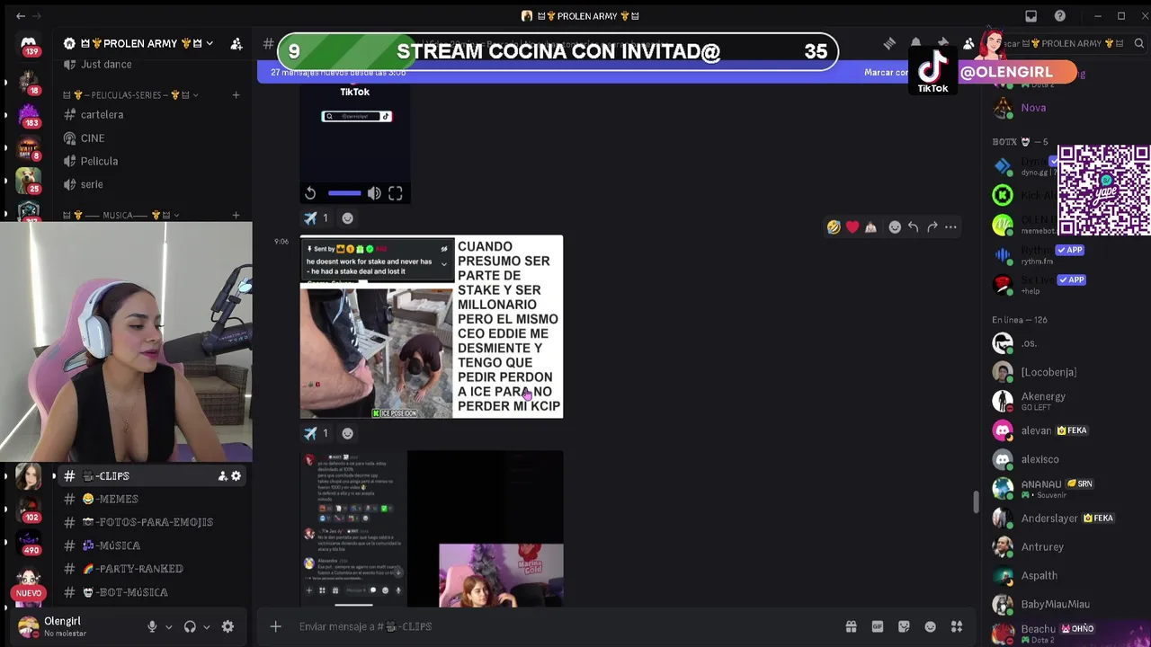Add channel to PELICULAS-SERIES category

tap(236, 94)
